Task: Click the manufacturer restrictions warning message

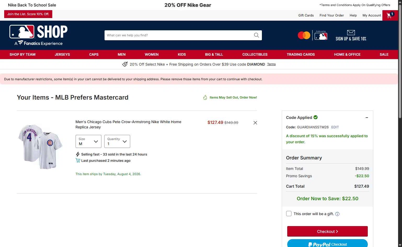Action: [133, 79]
